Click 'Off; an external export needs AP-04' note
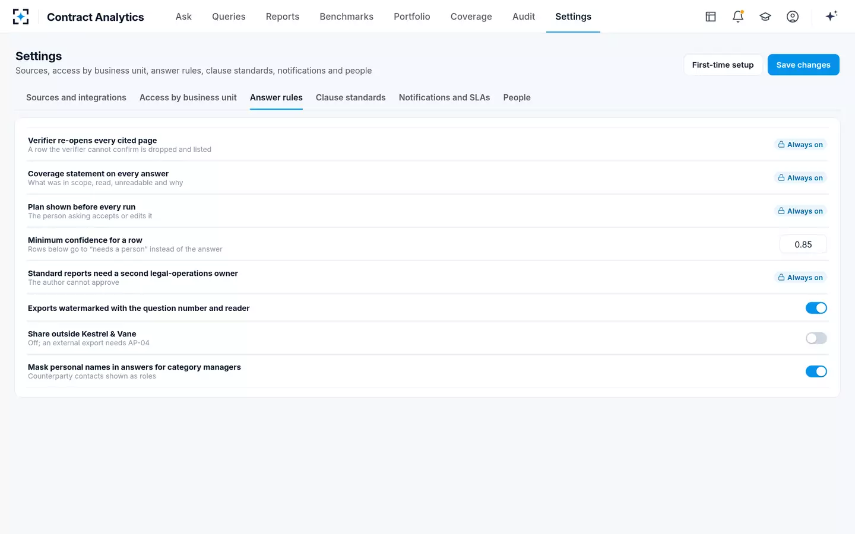 pos(88,343)
